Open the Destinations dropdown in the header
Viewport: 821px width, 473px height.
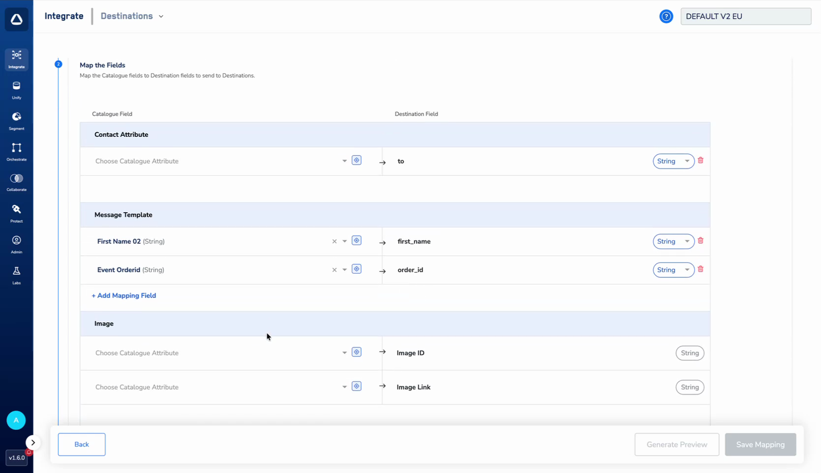tap(132, 16)
